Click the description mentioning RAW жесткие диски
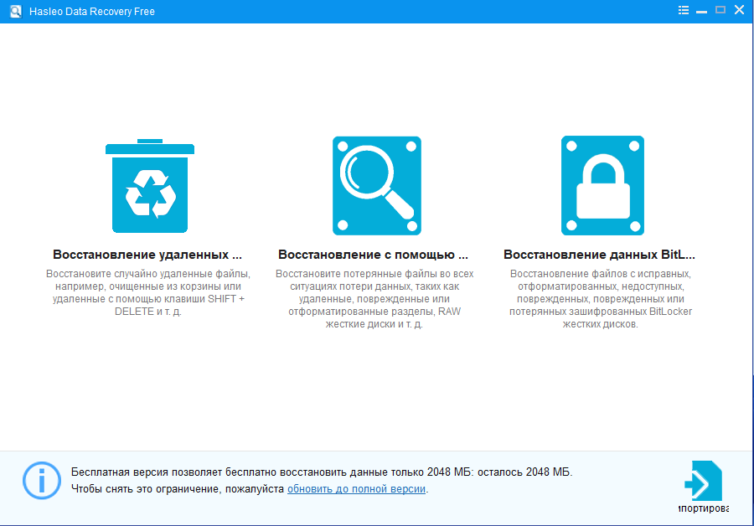 pos(374,298)
